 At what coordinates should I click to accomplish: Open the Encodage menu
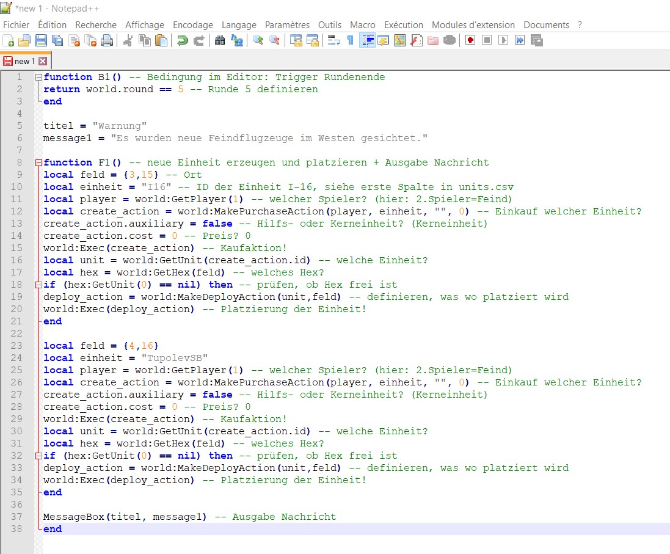tap(193, 25)
